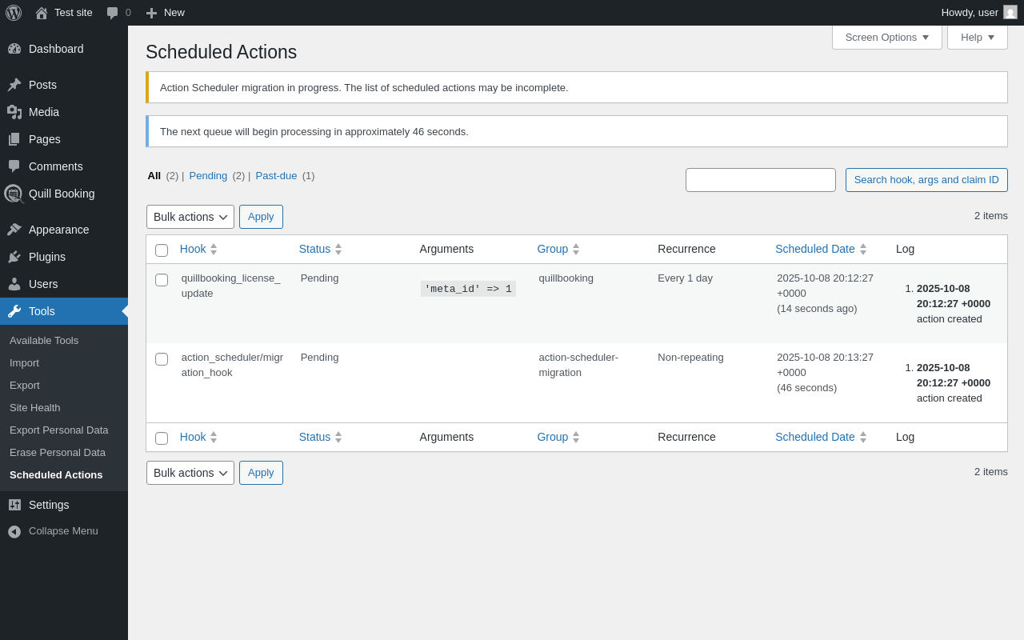
Task: Focus the scheduled actions search field
Action: [760, 180]
